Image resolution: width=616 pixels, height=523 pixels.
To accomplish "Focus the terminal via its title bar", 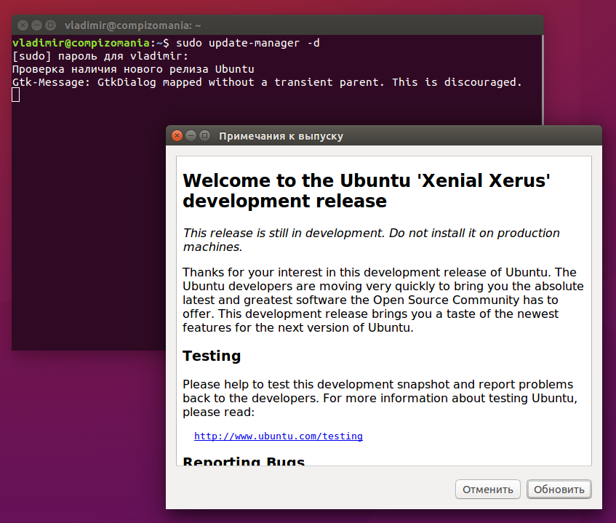I will coord(291,25).
